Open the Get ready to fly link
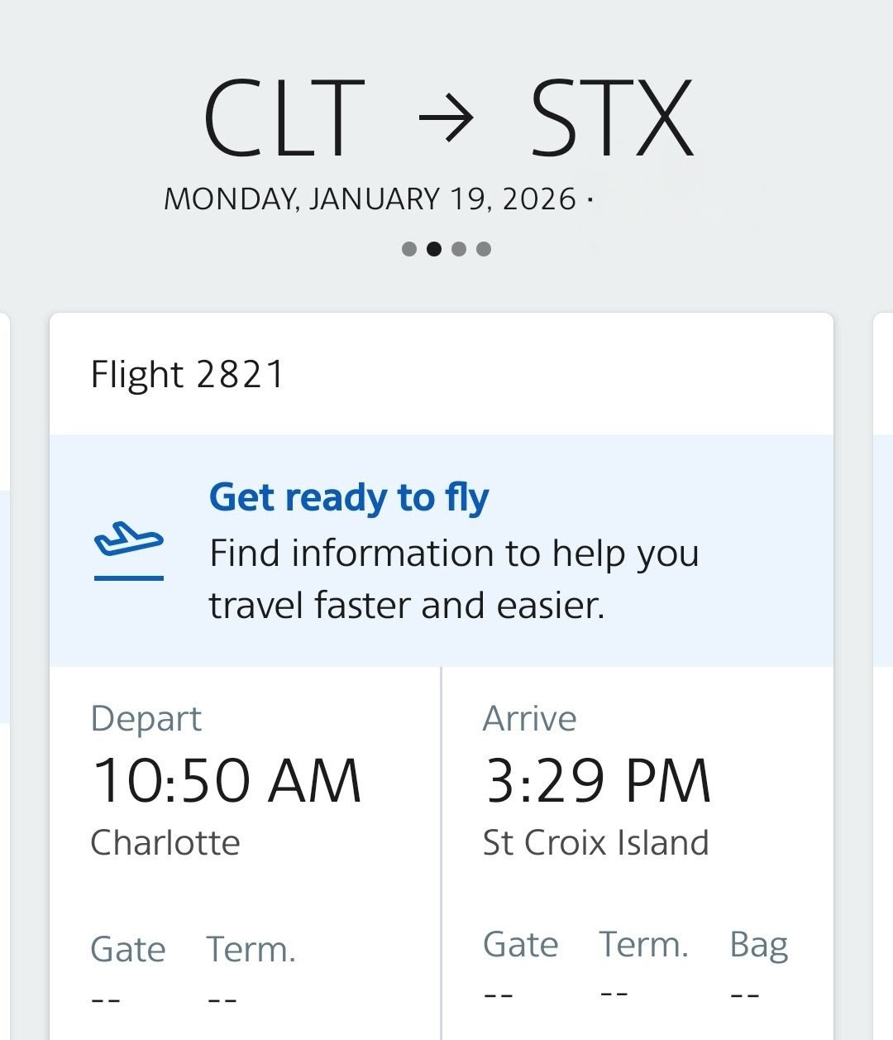893x1040 pixels. point(348,497)
